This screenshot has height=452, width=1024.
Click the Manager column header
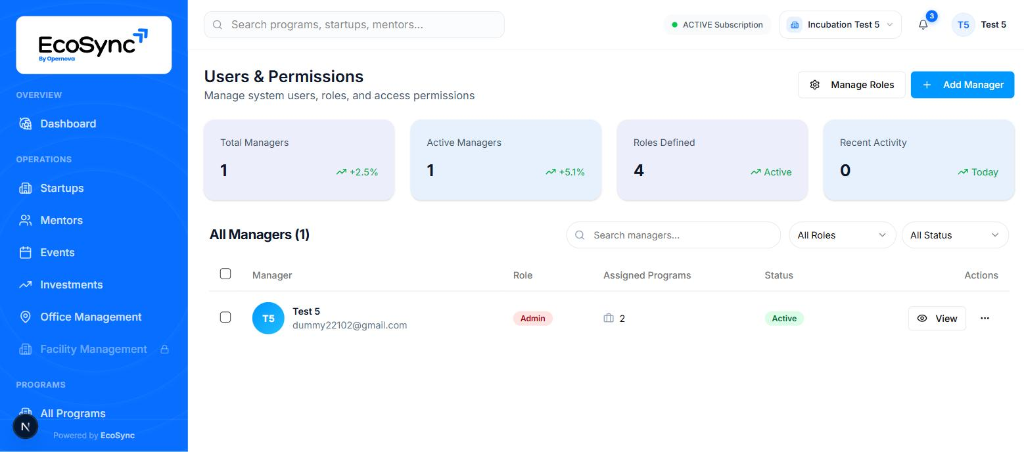click(x=272, y=275)
